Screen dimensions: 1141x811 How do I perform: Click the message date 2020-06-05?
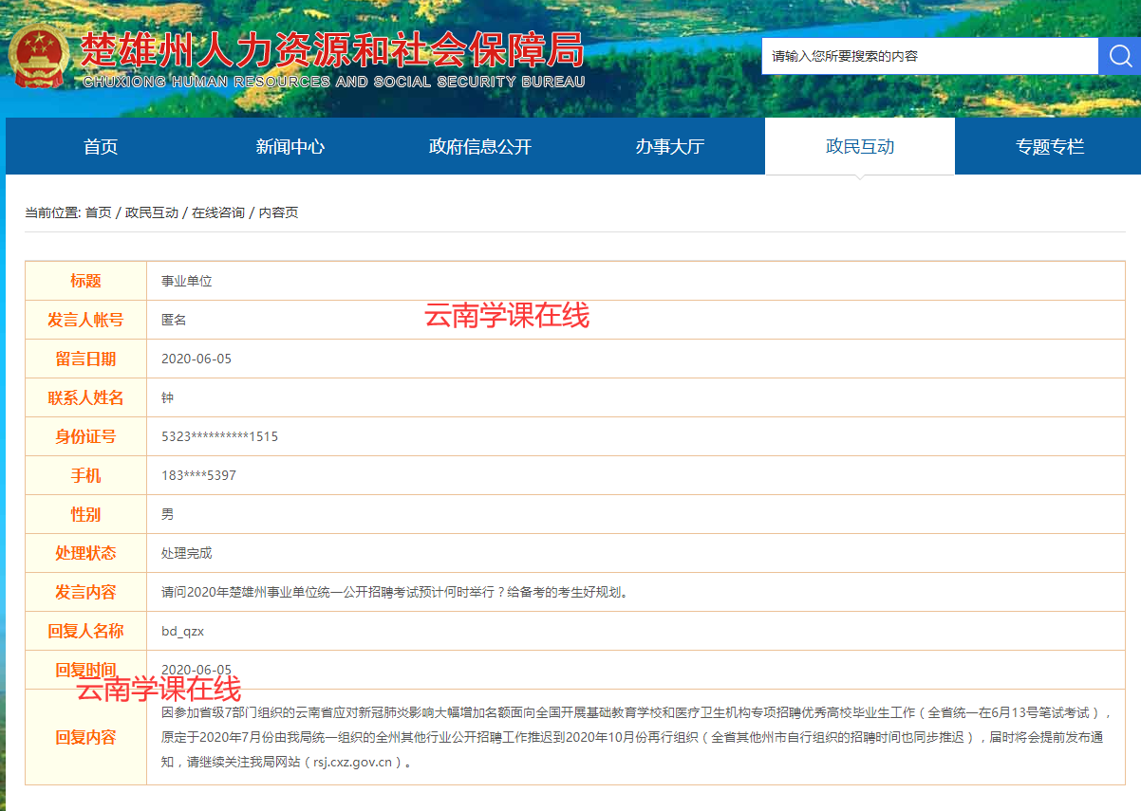coord(196,359)
